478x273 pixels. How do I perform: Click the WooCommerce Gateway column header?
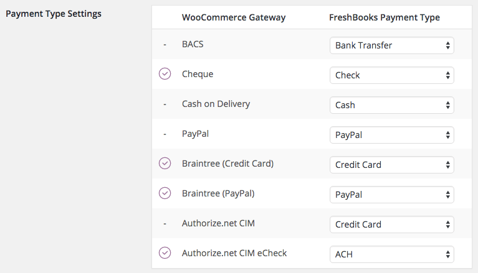[x=234, y=17]
